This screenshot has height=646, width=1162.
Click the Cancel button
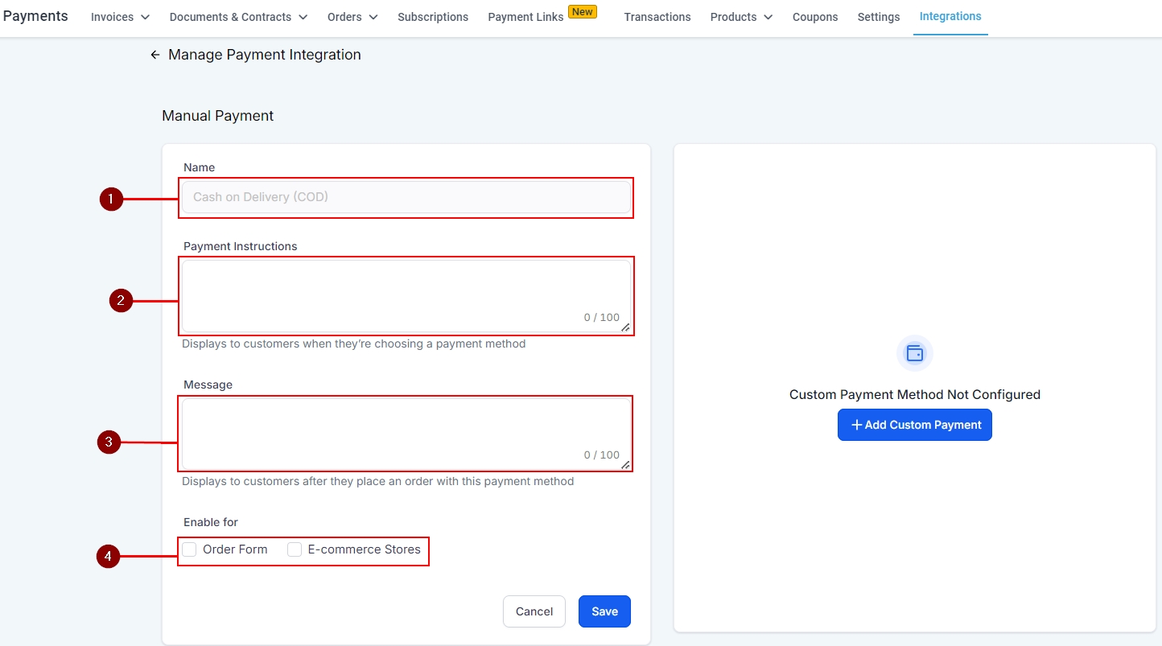pos(534,611)
